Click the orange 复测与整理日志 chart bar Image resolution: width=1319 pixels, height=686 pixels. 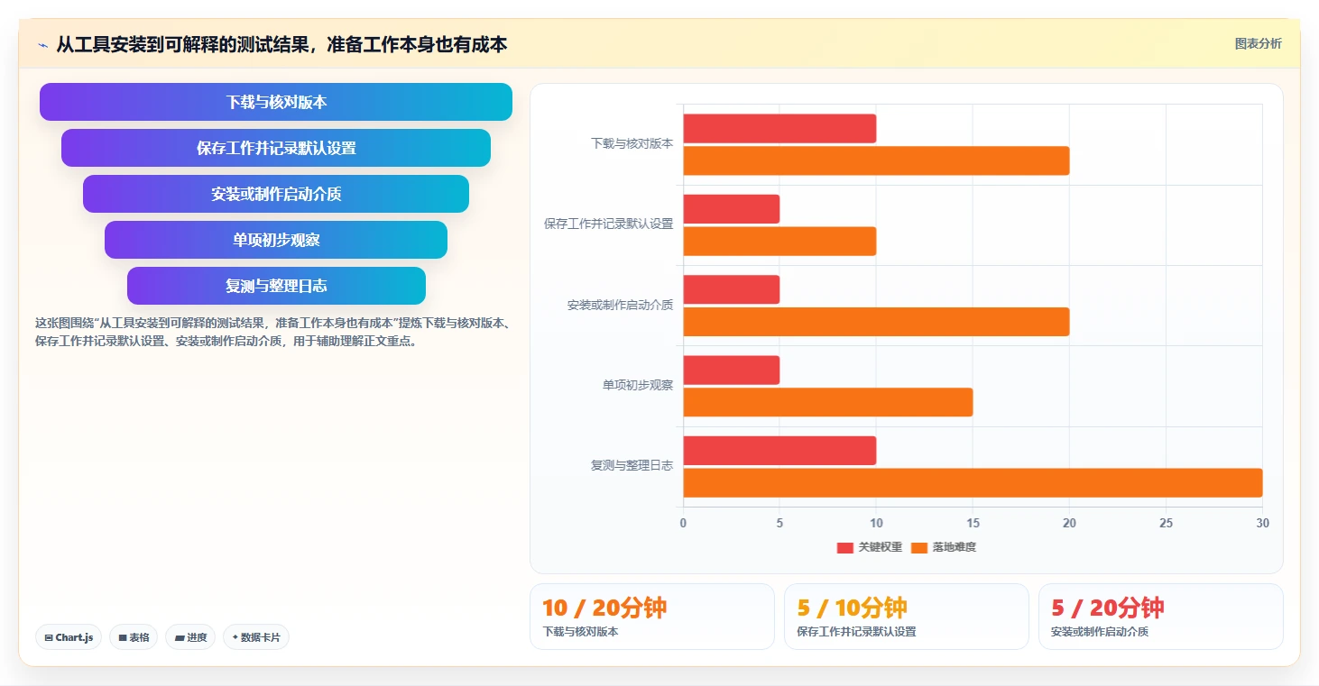pos(973,483)
